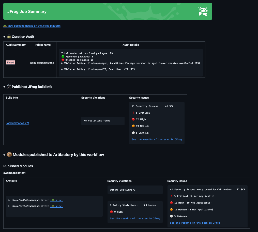Click the orange dot by 19 Medium in Build Info
258x232 pixels.
coord(133,126)
